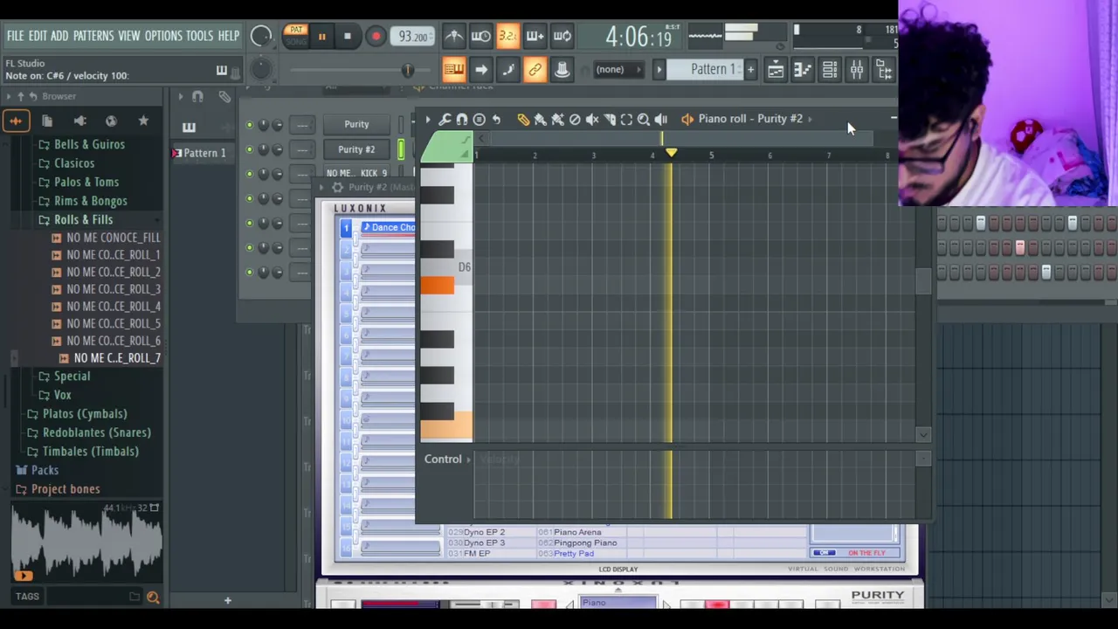1118x629 pixels.
Task: Toggle Purity #2 channel select indicator
Action: click(x=401, y=149)
